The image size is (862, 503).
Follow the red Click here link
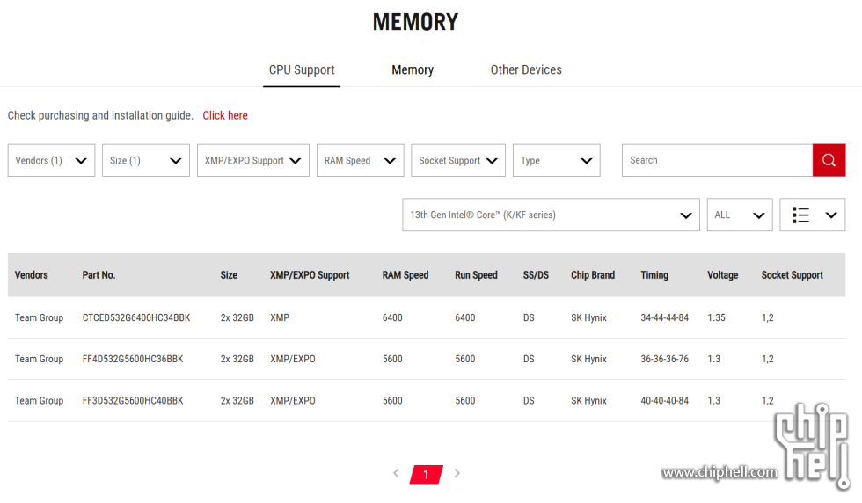point(225,115)
